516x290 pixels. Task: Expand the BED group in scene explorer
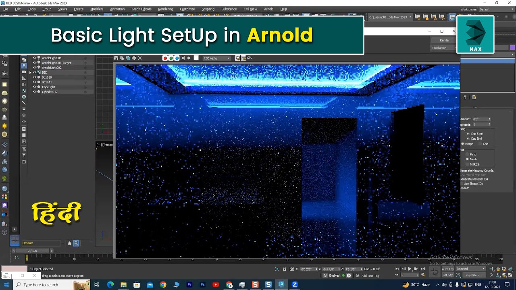click(30, 72)
